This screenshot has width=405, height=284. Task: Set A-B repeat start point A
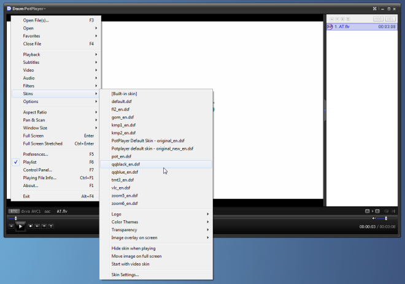click(368, 211)
